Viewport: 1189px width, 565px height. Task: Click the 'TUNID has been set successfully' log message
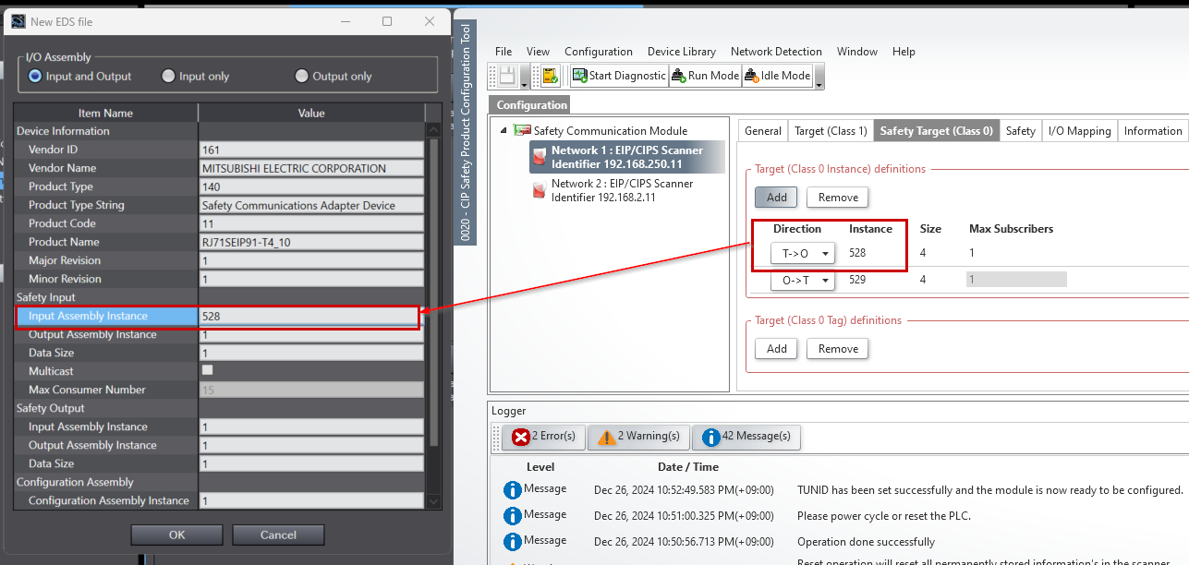point(991,490)
